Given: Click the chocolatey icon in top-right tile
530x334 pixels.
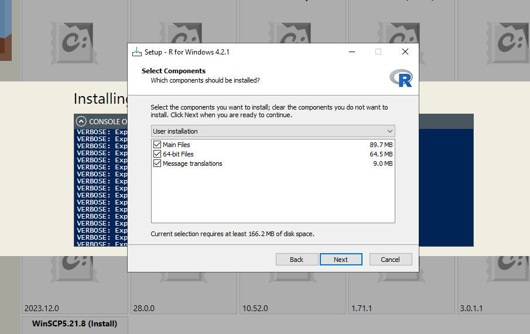Looking at the screenshot, I should point(508,43).
